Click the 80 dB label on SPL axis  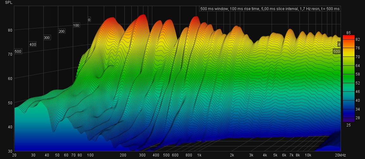click(x=10, y=30)
